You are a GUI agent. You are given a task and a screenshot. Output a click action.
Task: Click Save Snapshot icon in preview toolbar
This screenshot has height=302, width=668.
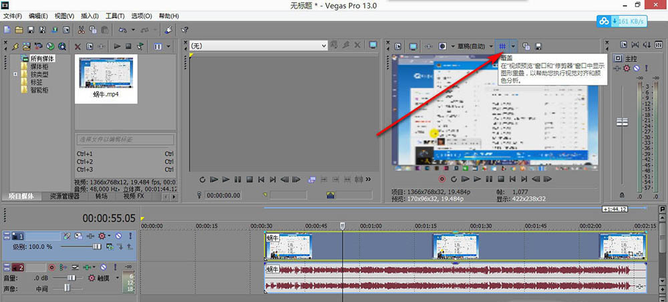point(538,45)
